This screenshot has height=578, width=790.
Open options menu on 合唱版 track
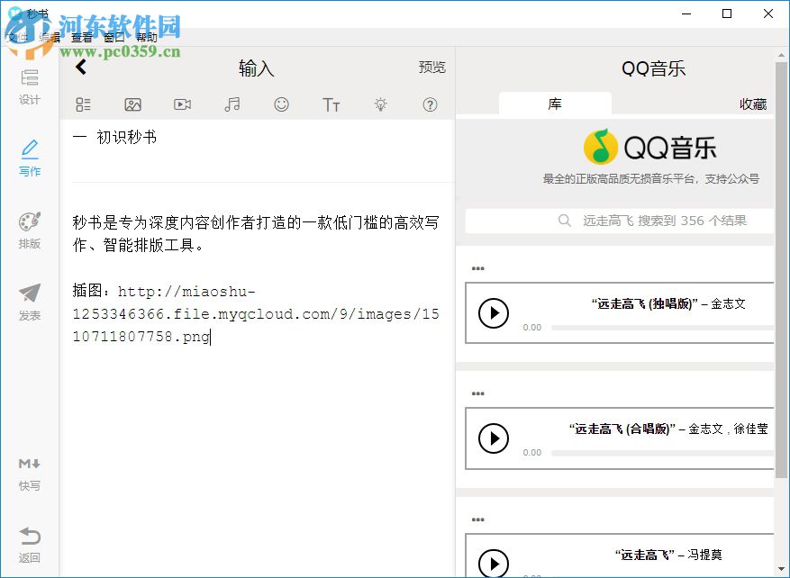(477, 393)
